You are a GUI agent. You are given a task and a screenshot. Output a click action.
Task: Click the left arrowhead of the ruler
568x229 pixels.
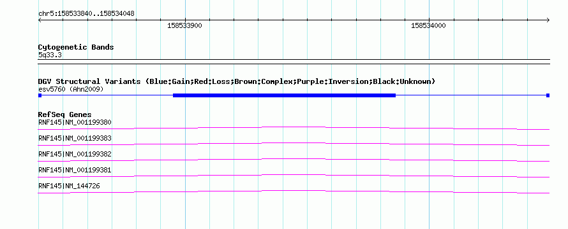(x=40, y=20)
